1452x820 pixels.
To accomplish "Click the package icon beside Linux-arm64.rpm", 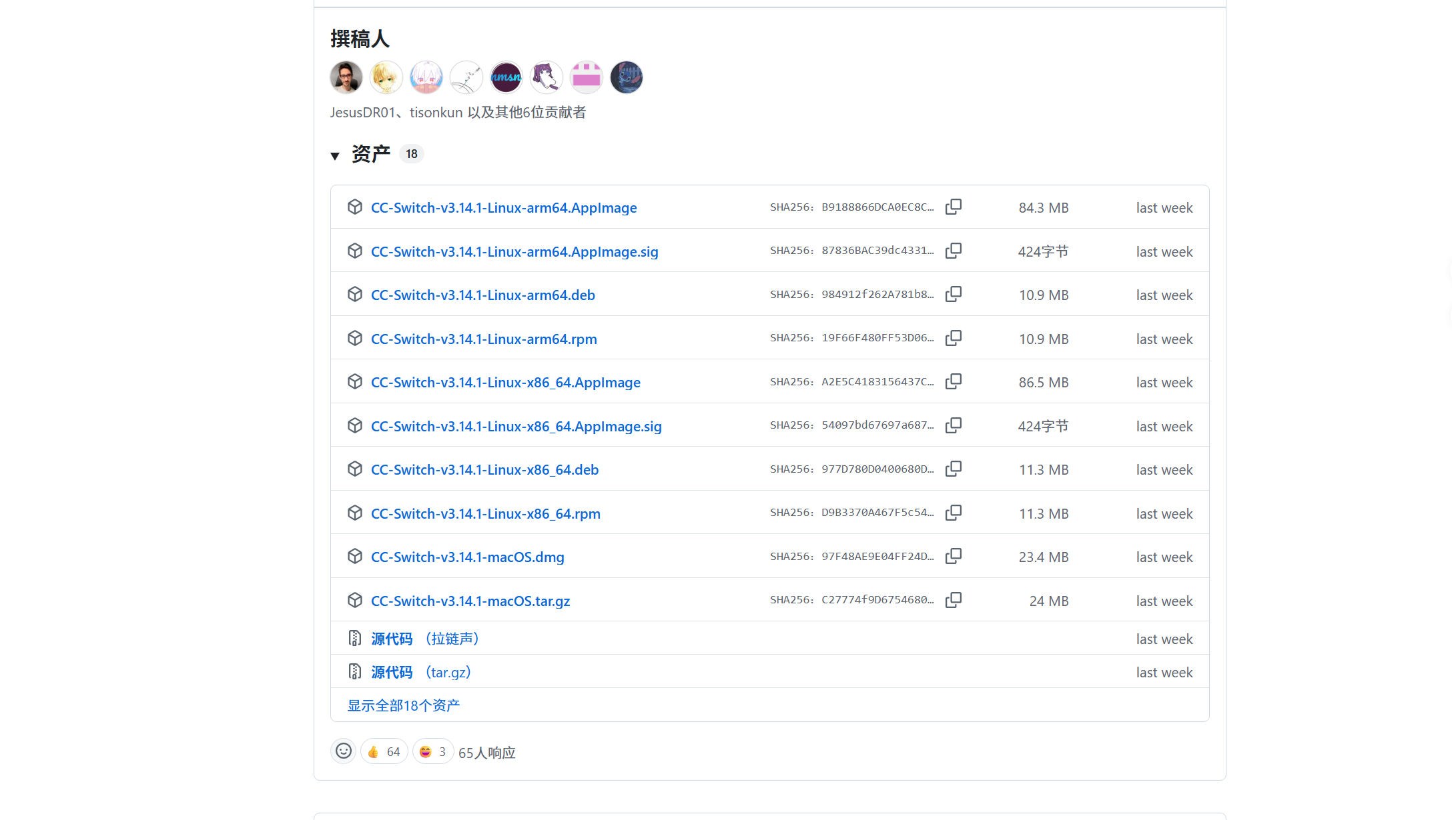I will (x=355, y=338).
